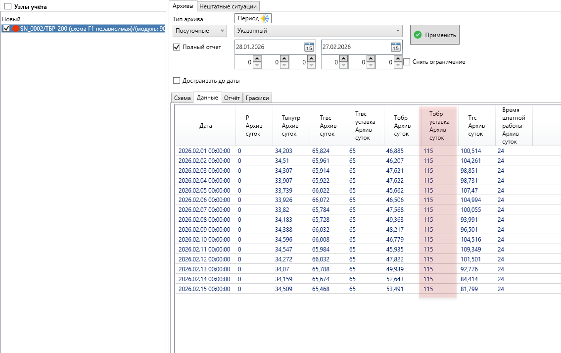This screenshot has width=561, height=353.
Task: Switch to the Нештатные ситуации tab
Action: point(228,6)
